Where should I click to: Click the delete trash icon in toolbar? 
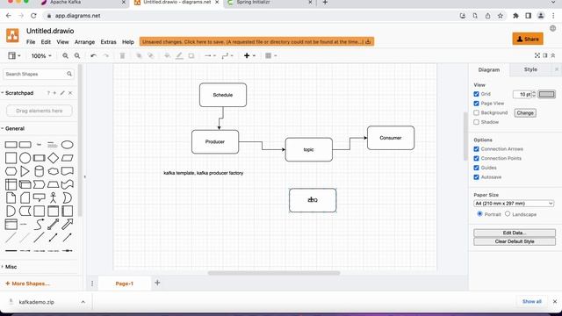123,56
